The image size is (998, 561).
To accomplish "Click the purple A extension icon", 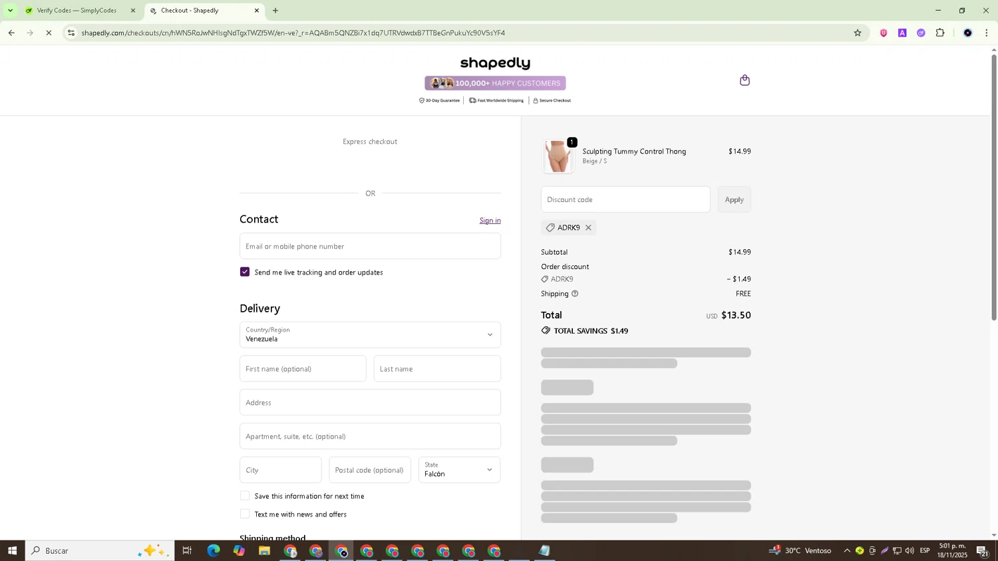I will coord(902,33).
